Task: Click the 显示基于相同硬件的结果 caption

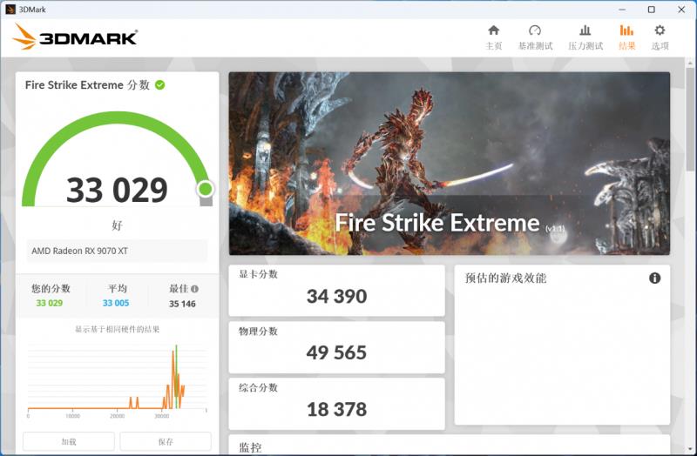Action: [118, 330]
